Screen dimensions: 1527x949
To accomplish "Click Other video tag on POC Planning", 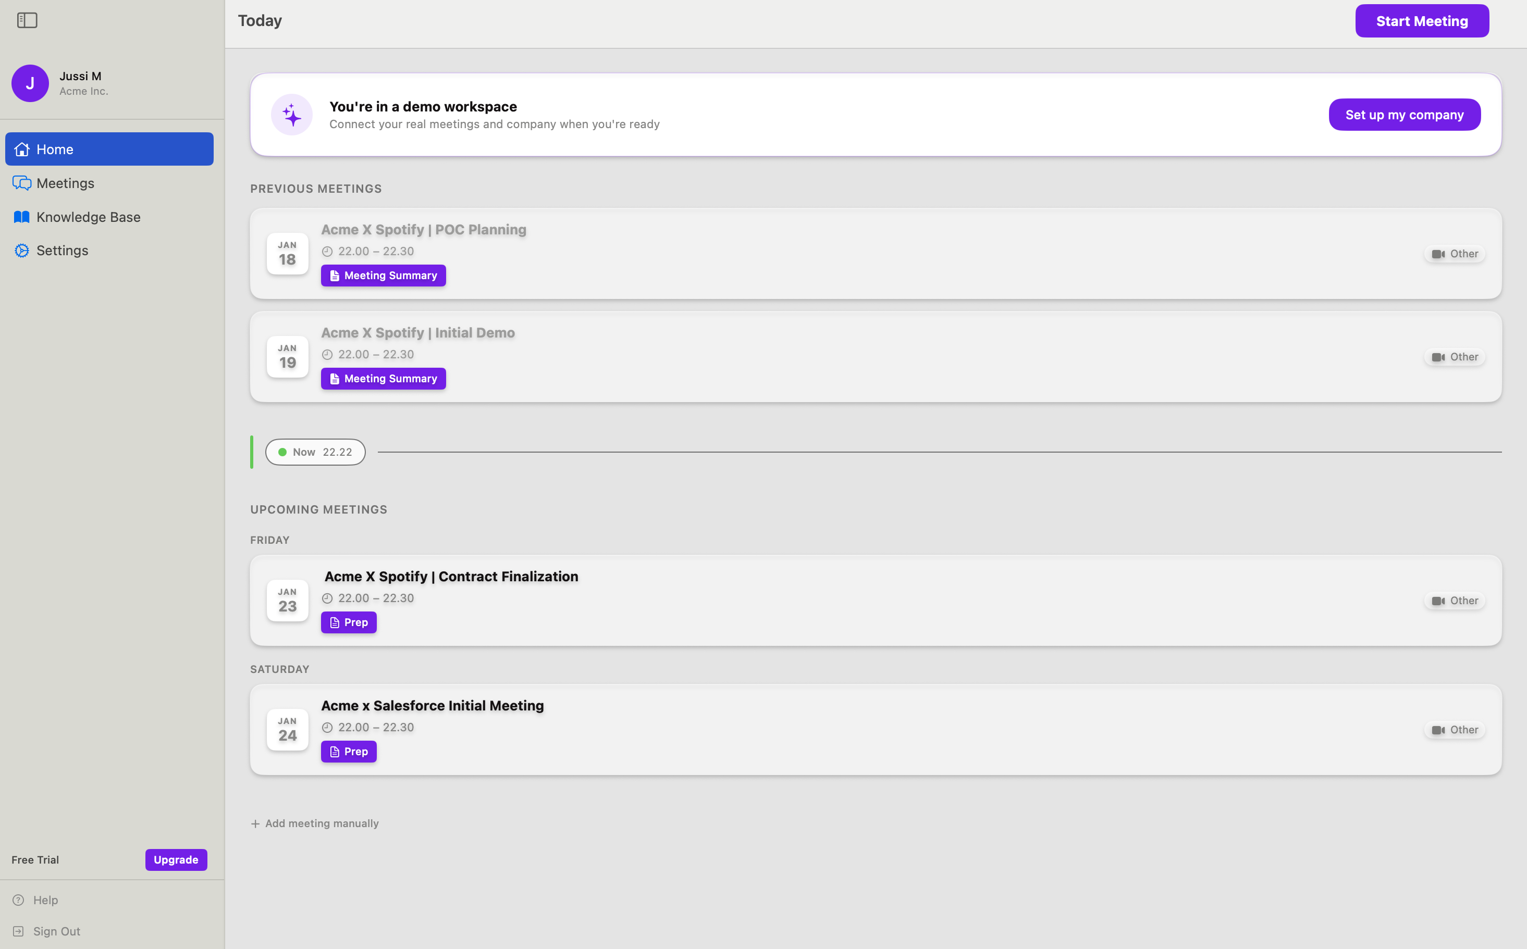I will 1455,254.
